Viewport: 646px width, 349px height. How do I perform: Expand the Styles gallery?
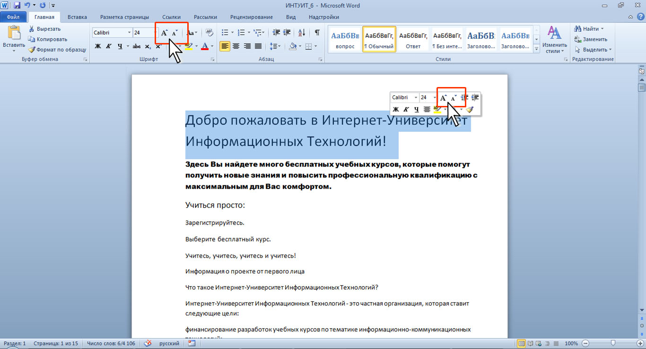point(536,48)
